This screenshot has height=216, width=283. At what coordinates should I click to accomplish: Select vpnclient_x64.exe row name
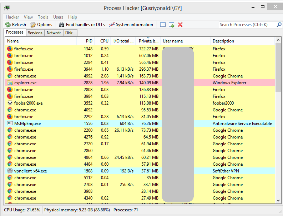click(30, 171)
